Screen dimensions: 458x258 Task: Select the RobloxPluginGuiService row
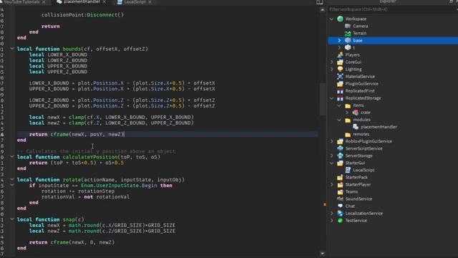[x=393, y=141]
